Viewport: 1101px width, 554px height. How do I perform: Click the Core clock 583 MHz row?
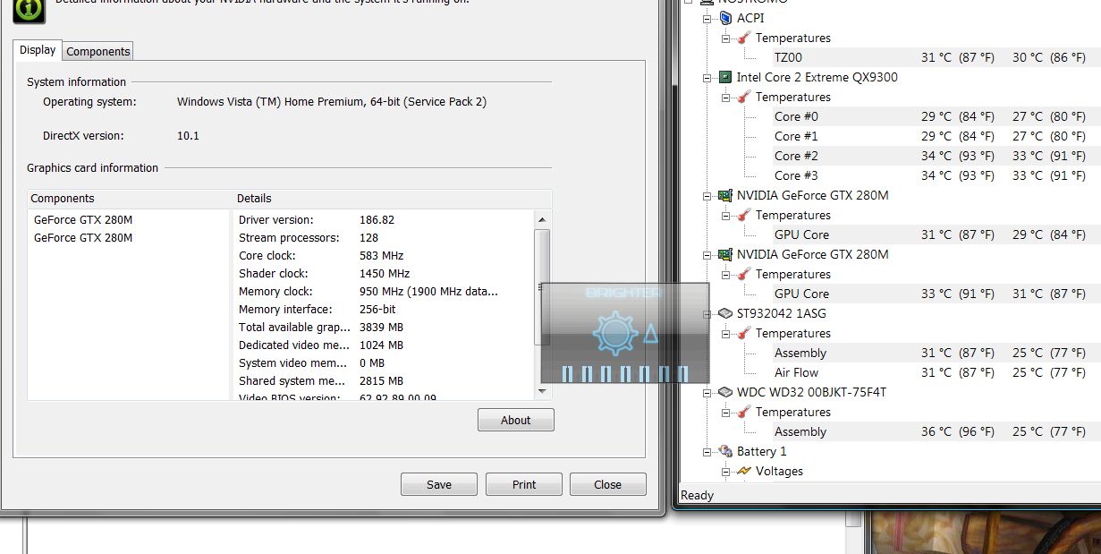coord(385,255)
